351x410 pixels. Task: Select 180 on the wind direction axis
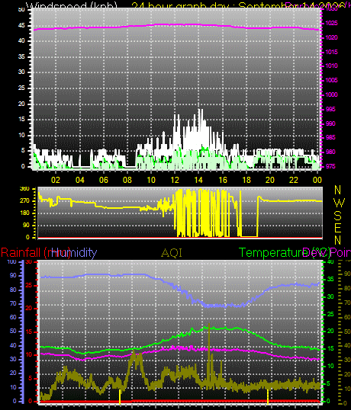coord(24,213)
